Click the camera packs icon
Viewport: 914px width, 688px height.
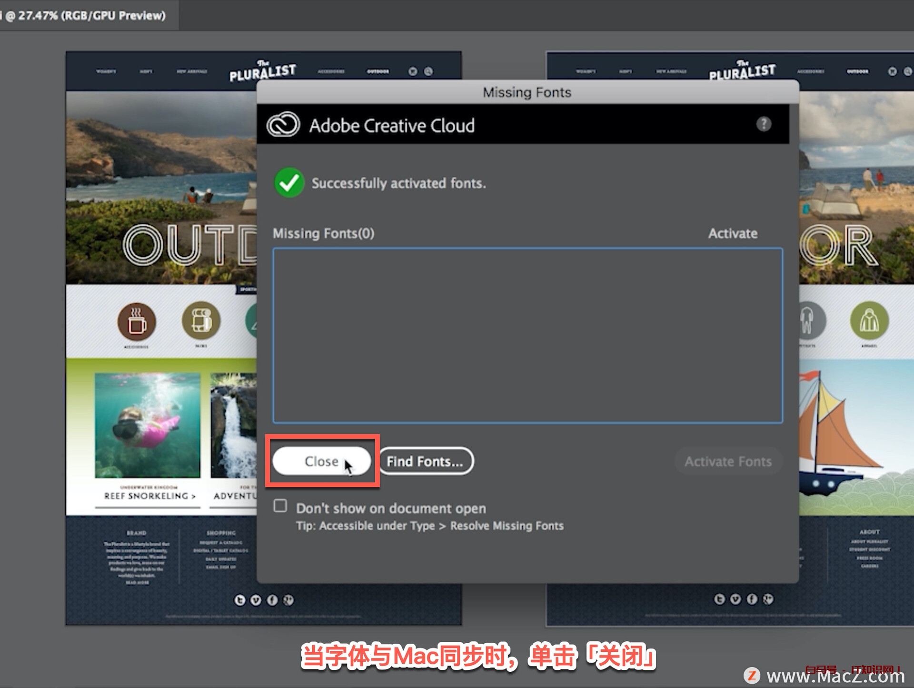[201, 324]
